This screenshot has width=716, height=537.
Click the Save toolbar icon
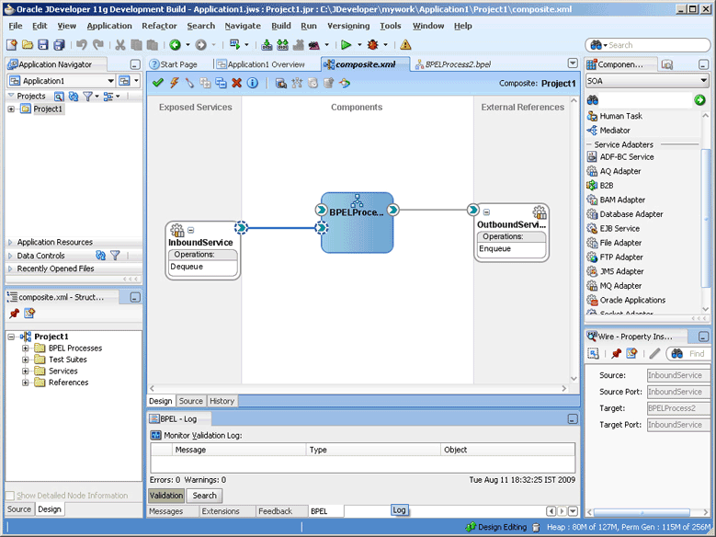tap(43, 45)
